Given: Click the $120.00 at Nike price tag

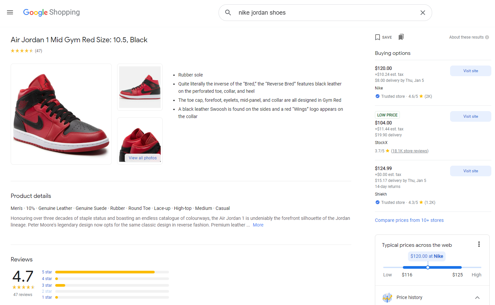Looking at the screenshot, I should (x=427, y=256).
